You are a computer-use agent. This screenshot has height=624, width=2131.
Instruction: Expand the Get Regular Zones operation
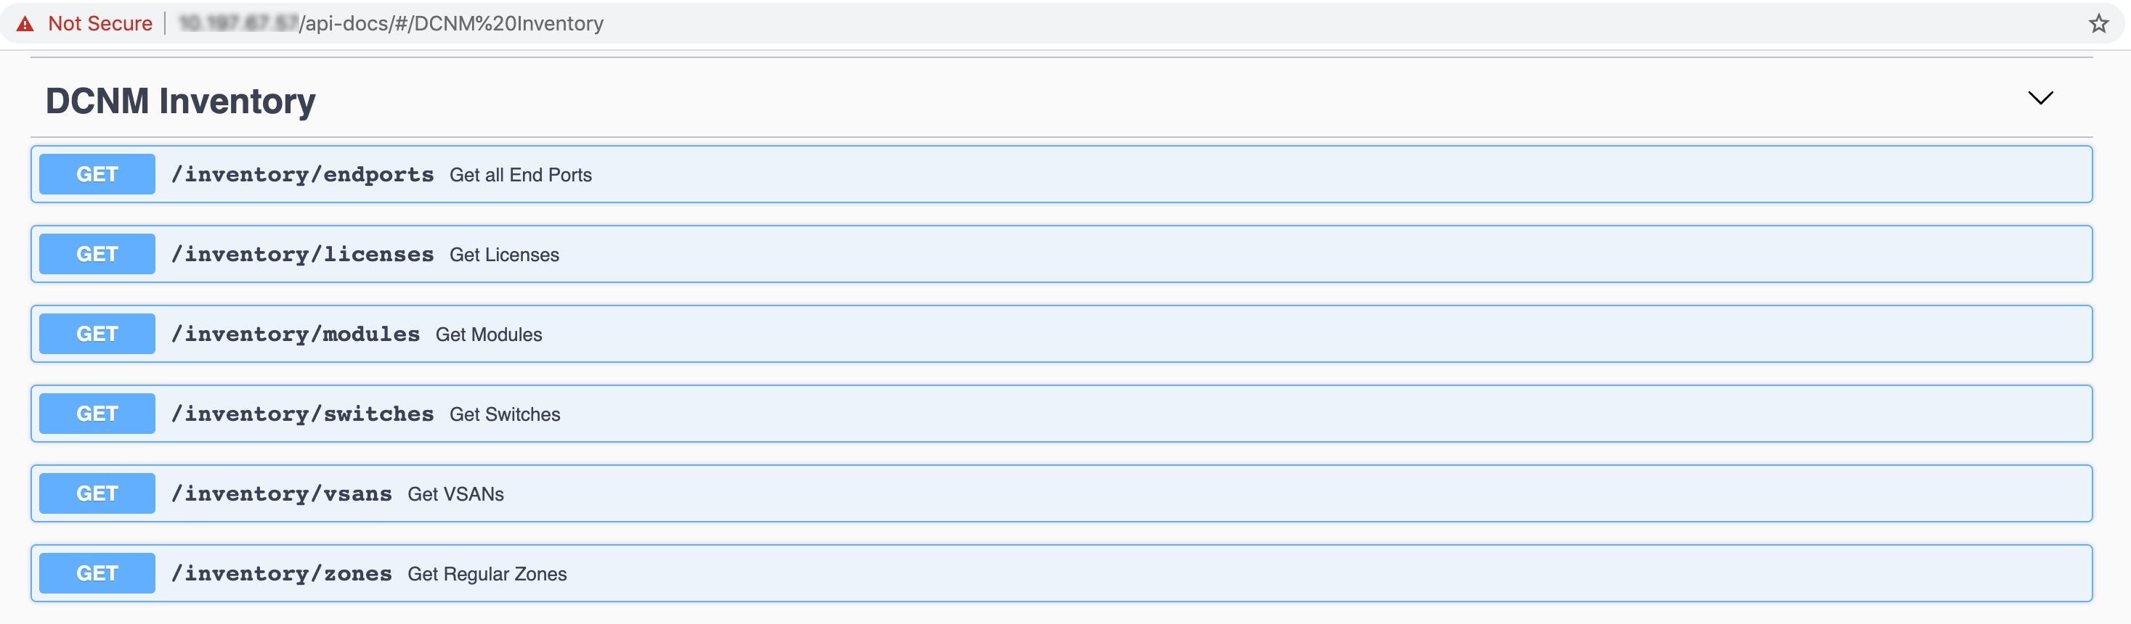coord(1059,572)
